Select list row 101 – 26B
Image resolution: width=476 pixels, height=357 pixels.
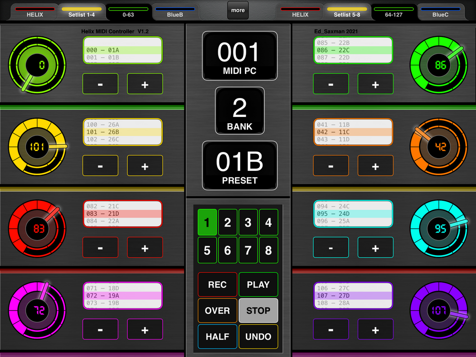pyautogui.click(x=123, y=132)
